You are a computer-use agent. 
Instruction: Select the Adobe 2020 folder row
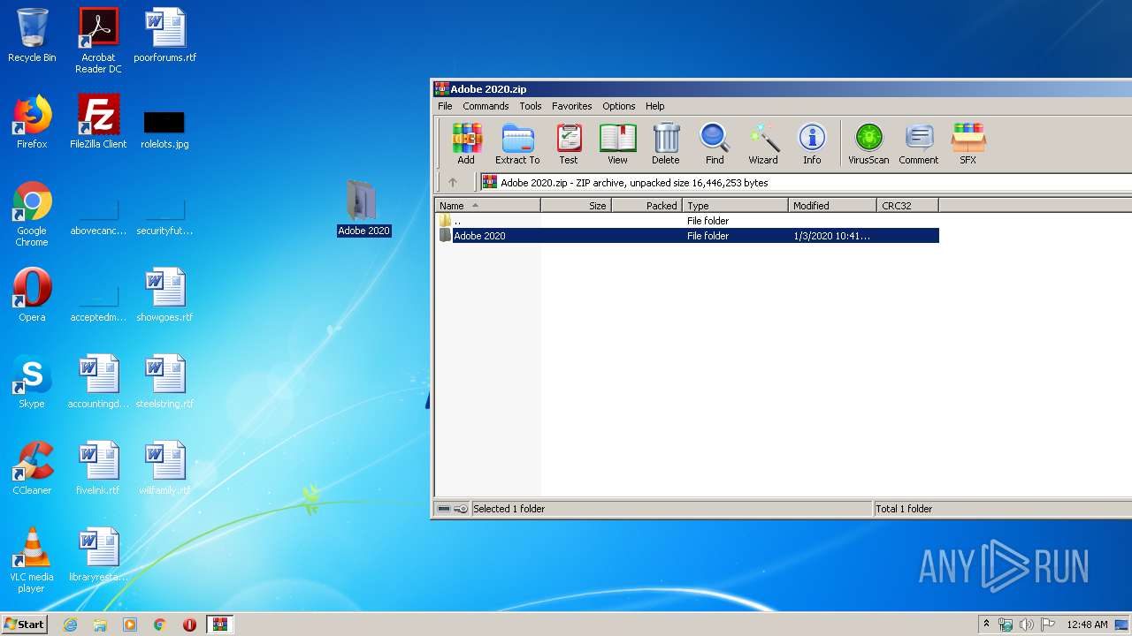pos(687,236)
